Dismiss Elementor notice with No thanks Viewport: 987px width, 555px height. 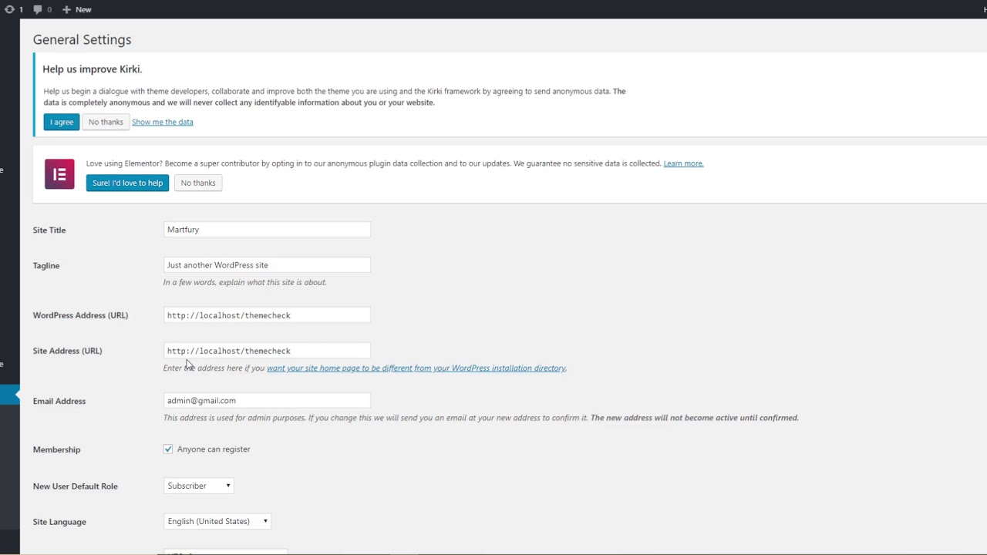(198, 183)
